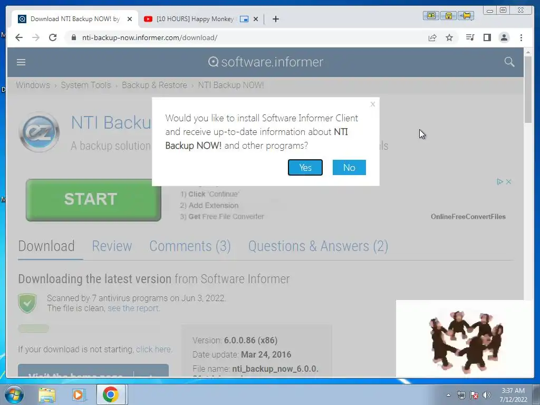This screenshot has height=405, width=540.
Task: Click Yes in the install dialog
Action: [x=305, y=167]
